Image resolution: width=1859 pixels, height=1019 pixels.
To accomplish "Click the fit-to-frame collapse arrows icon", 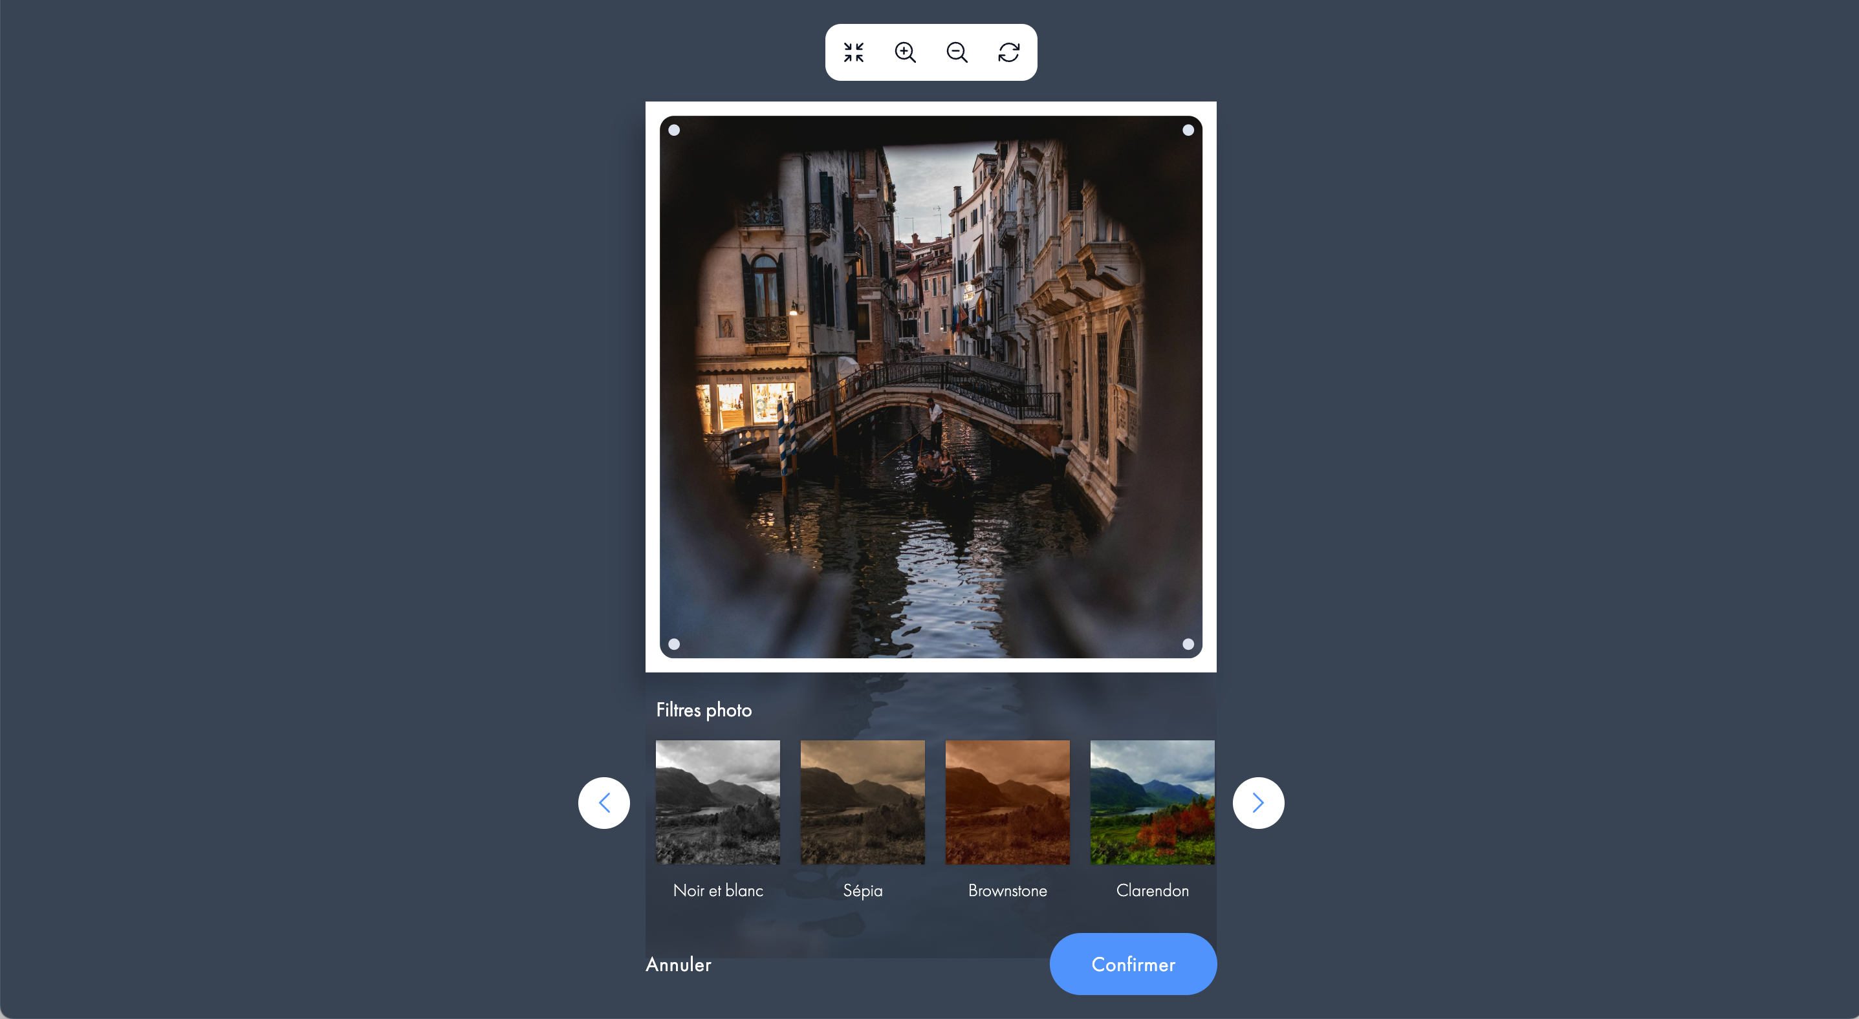I will (854, 52).
